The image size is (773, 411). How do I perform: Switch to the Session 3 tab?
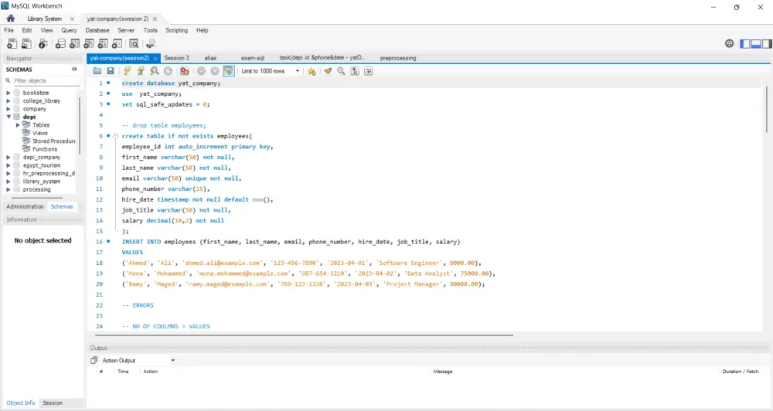coord(176,58)
